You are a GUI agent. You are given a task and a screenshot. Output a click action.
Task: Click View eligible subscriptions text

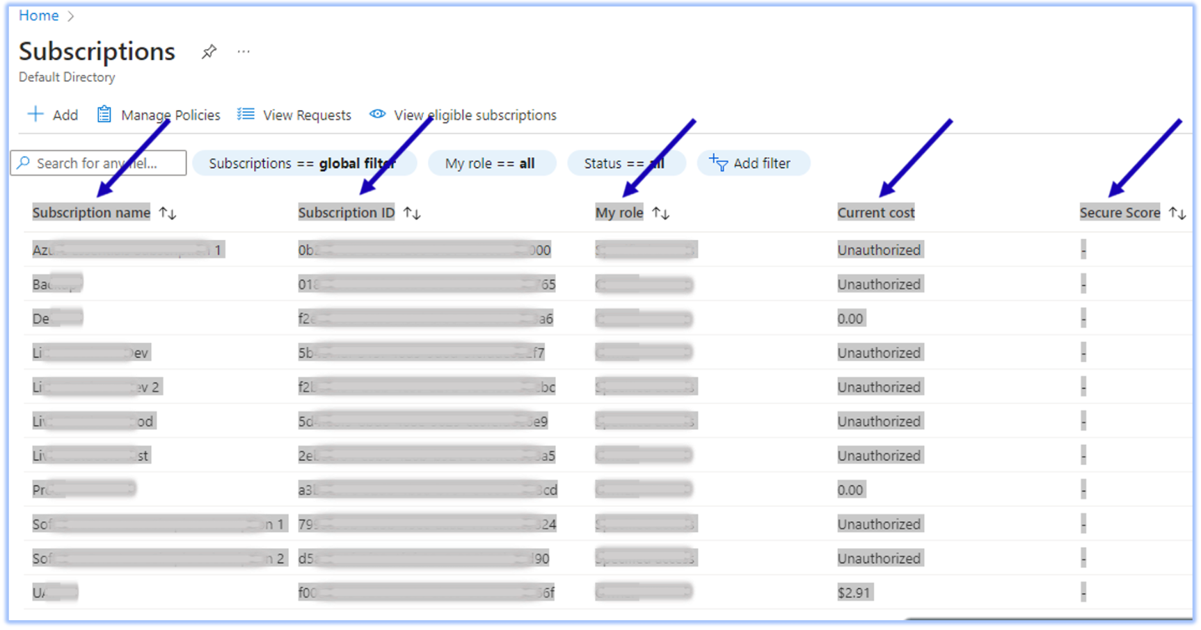point(475,115)
